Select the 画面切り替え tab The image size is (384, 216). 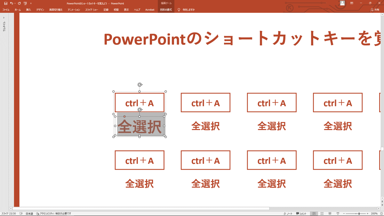(56, 10)
